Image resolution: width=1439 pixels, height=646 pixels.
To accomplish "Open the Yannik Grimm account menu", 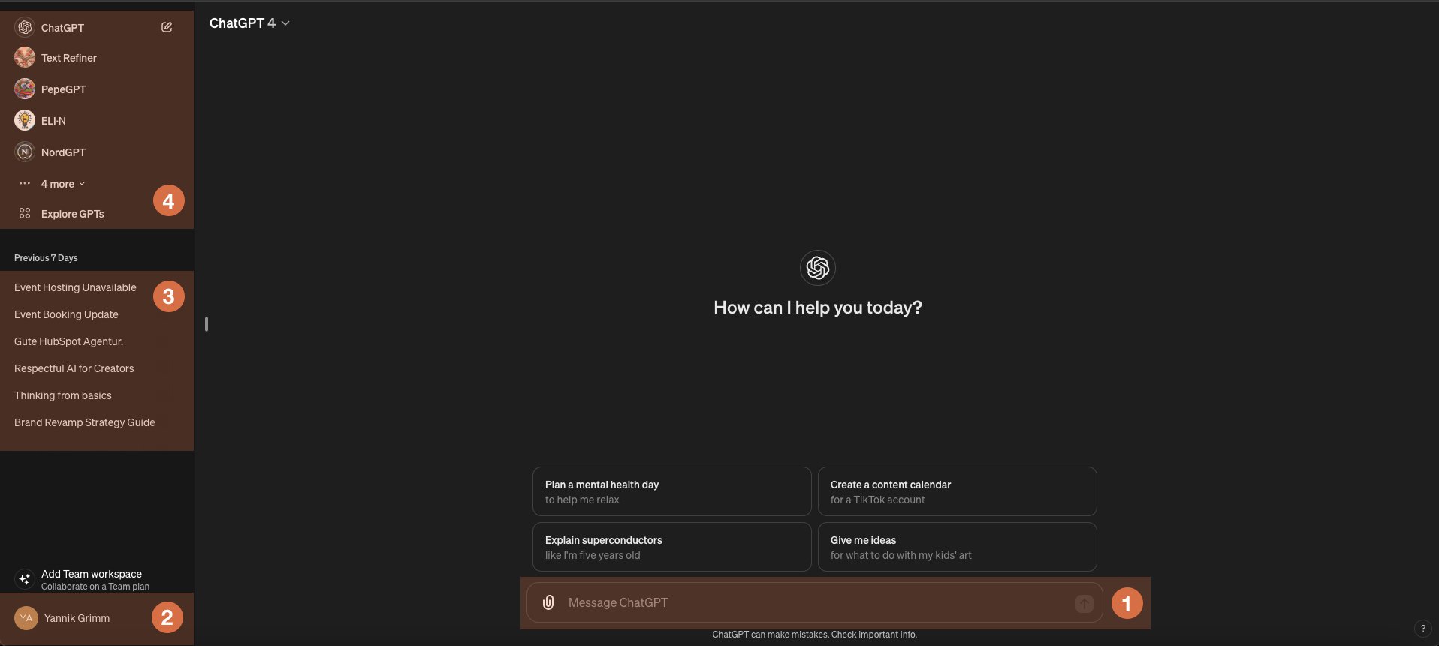I will [97, 618].
